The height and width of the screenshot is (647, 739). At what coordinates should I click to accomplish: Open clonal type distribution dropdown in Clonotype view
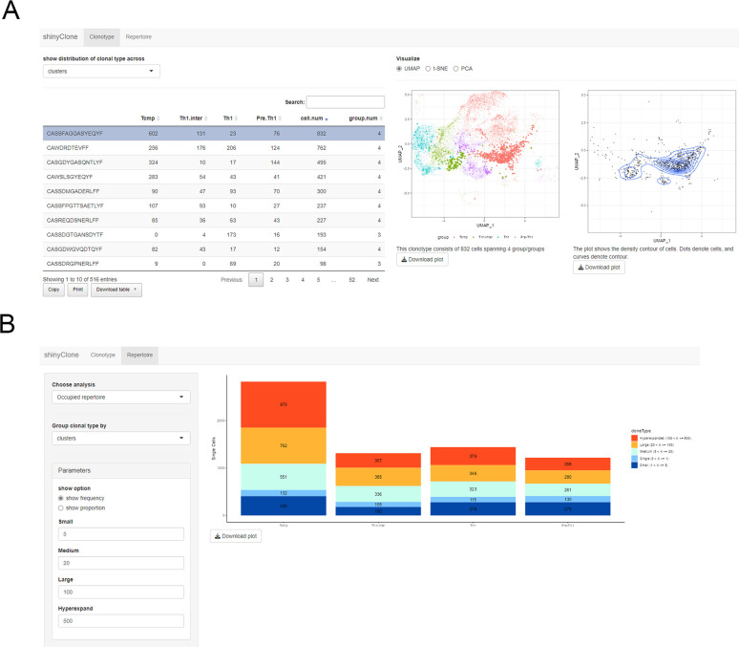point(101,72)
